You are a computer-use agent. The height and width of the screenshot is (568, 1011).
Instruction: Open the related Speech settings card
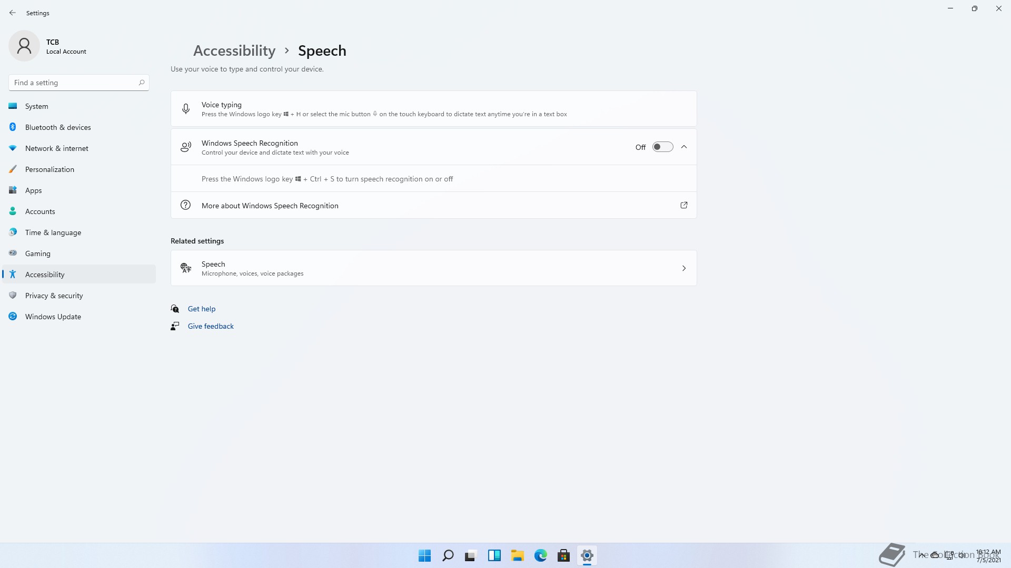[x=433, y=268]
